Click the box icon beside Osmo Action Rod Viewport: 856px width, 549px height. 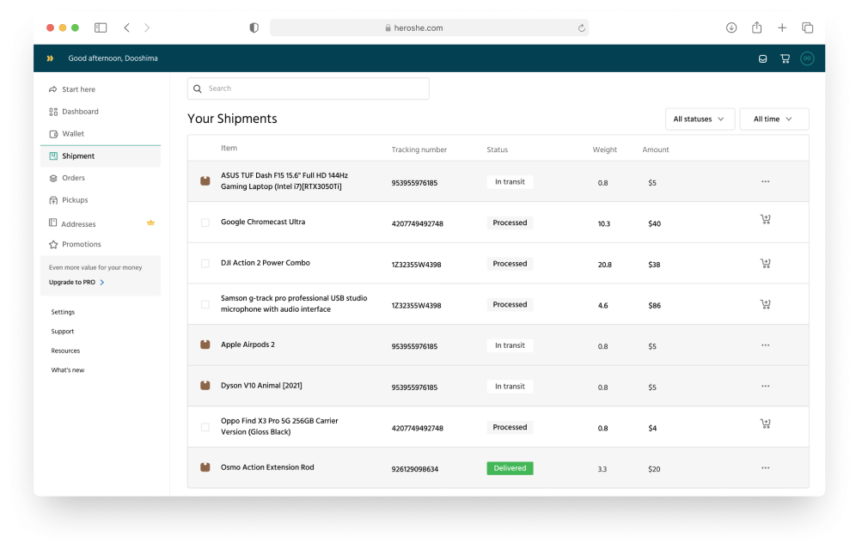tap(205, 467)
